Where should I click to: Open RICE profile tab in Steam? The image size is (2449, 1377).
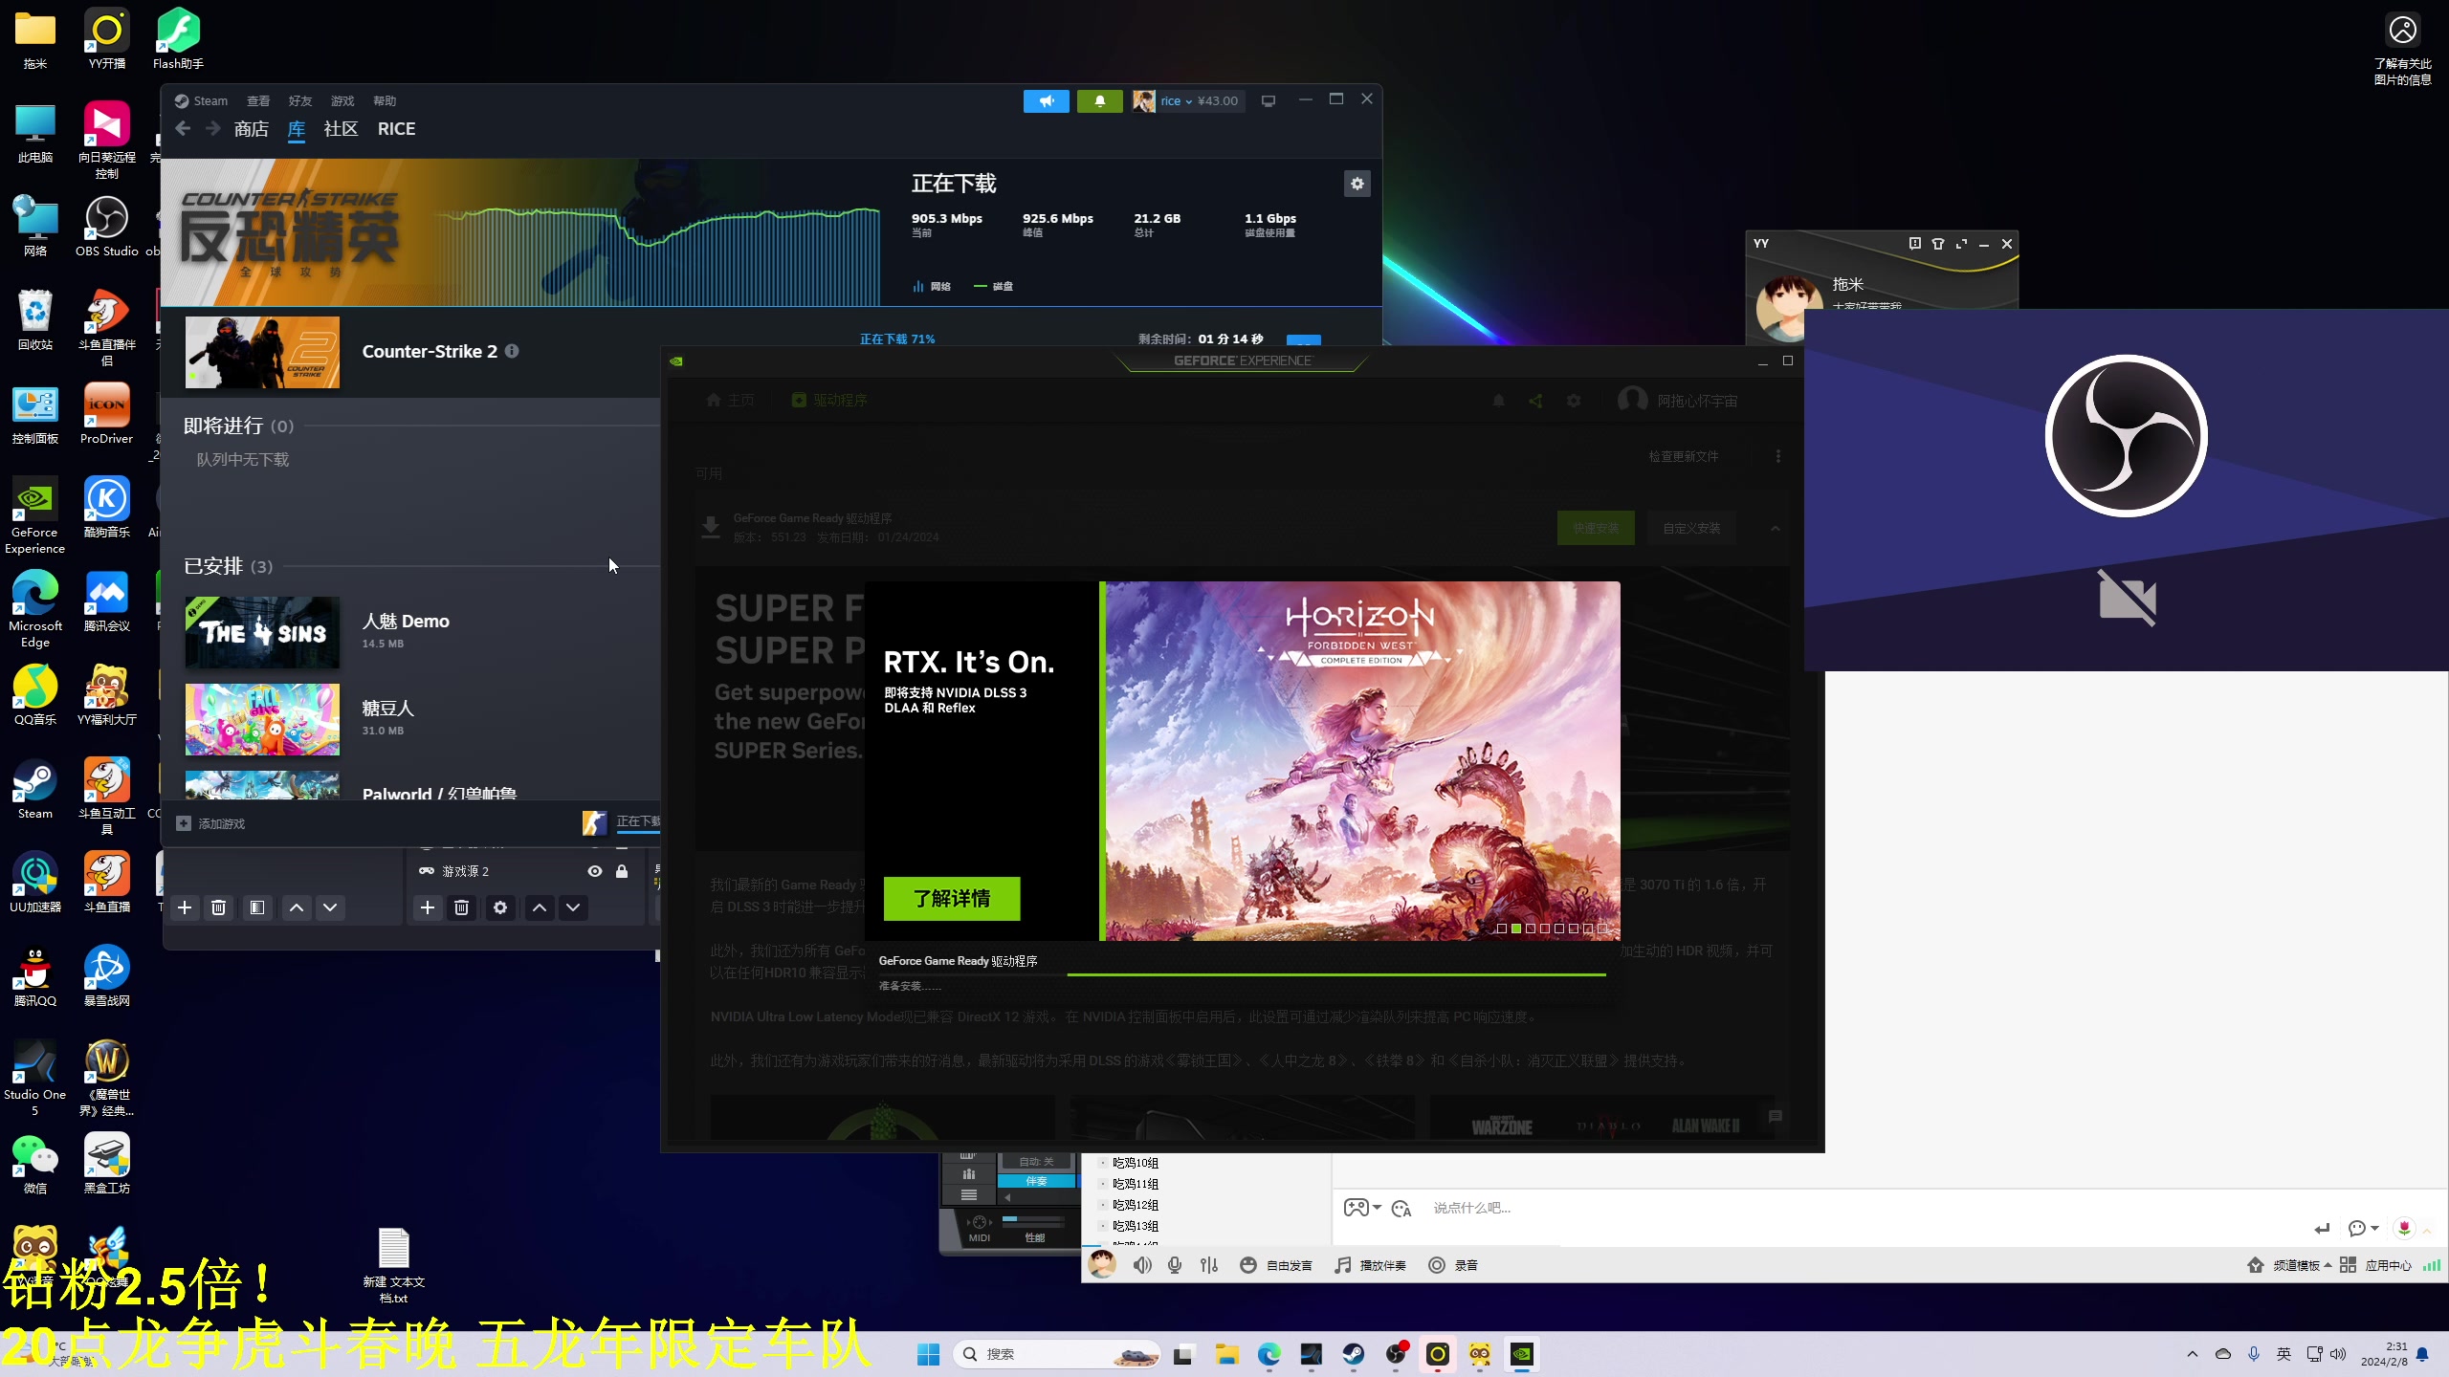396,129
